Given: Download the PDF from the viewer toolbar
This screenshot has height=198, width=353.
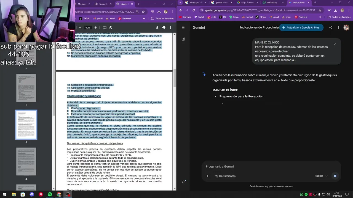Looking at the screenshot, I should [x=157, y=28].
